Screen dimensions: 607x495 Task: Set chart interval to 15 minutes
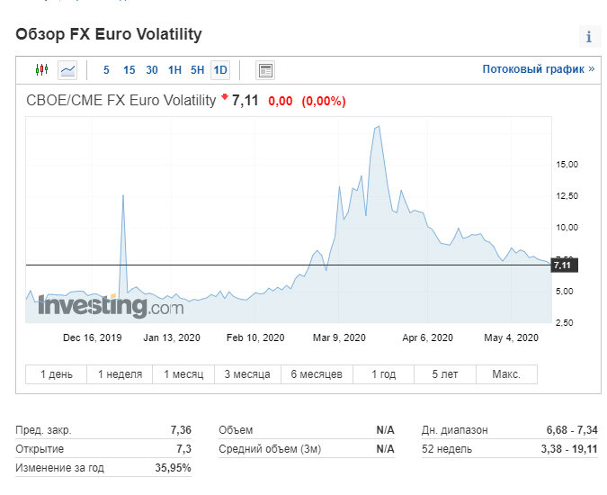[x=129, y=70]
